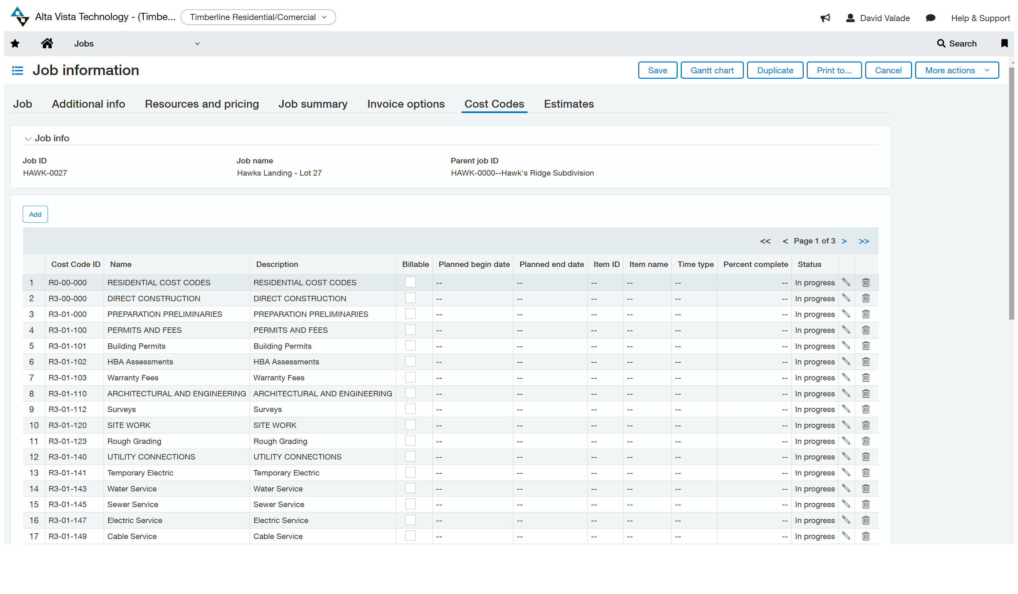Go to the first page arrows
The image size is (1018, 594).
pyautogui.click(x=765, y=241)
